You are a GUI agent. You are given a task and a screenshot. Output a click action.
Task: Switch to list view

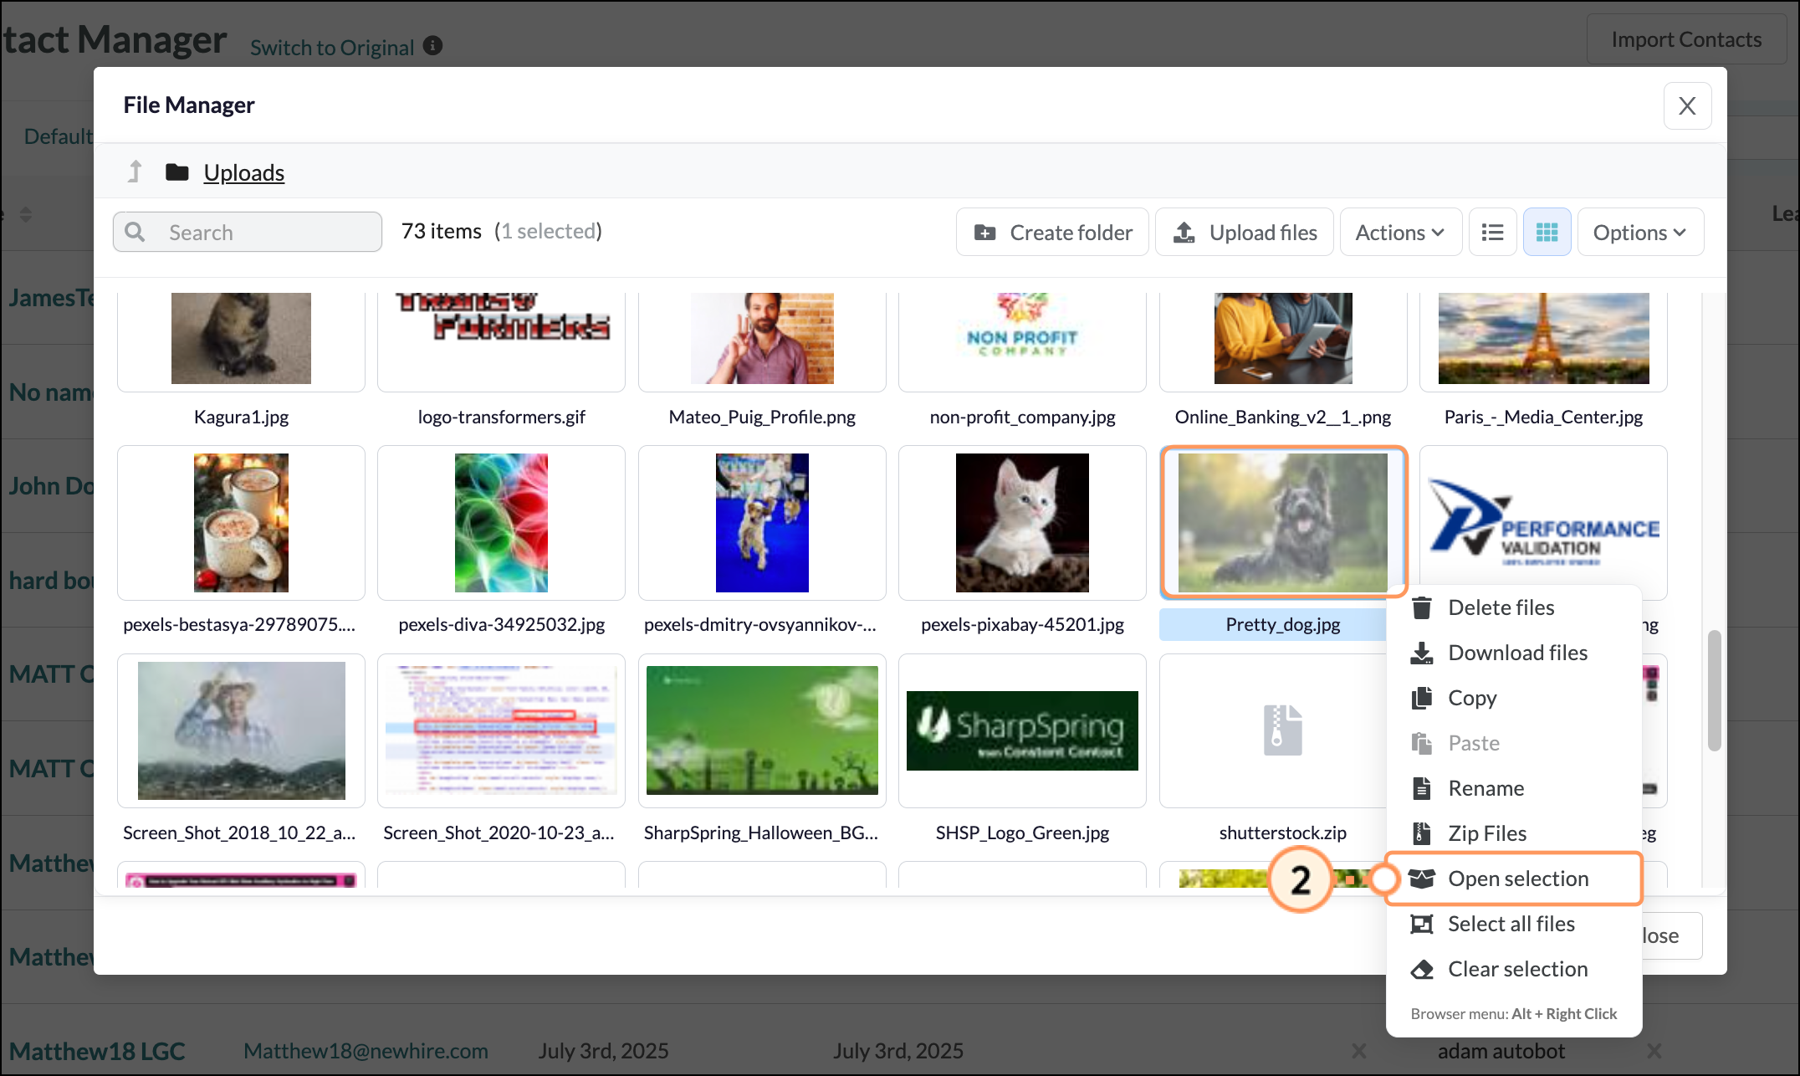[x=1493, y=232]
